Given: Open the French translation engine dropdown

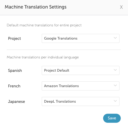Looking at the screenshot, I should 81,86.
